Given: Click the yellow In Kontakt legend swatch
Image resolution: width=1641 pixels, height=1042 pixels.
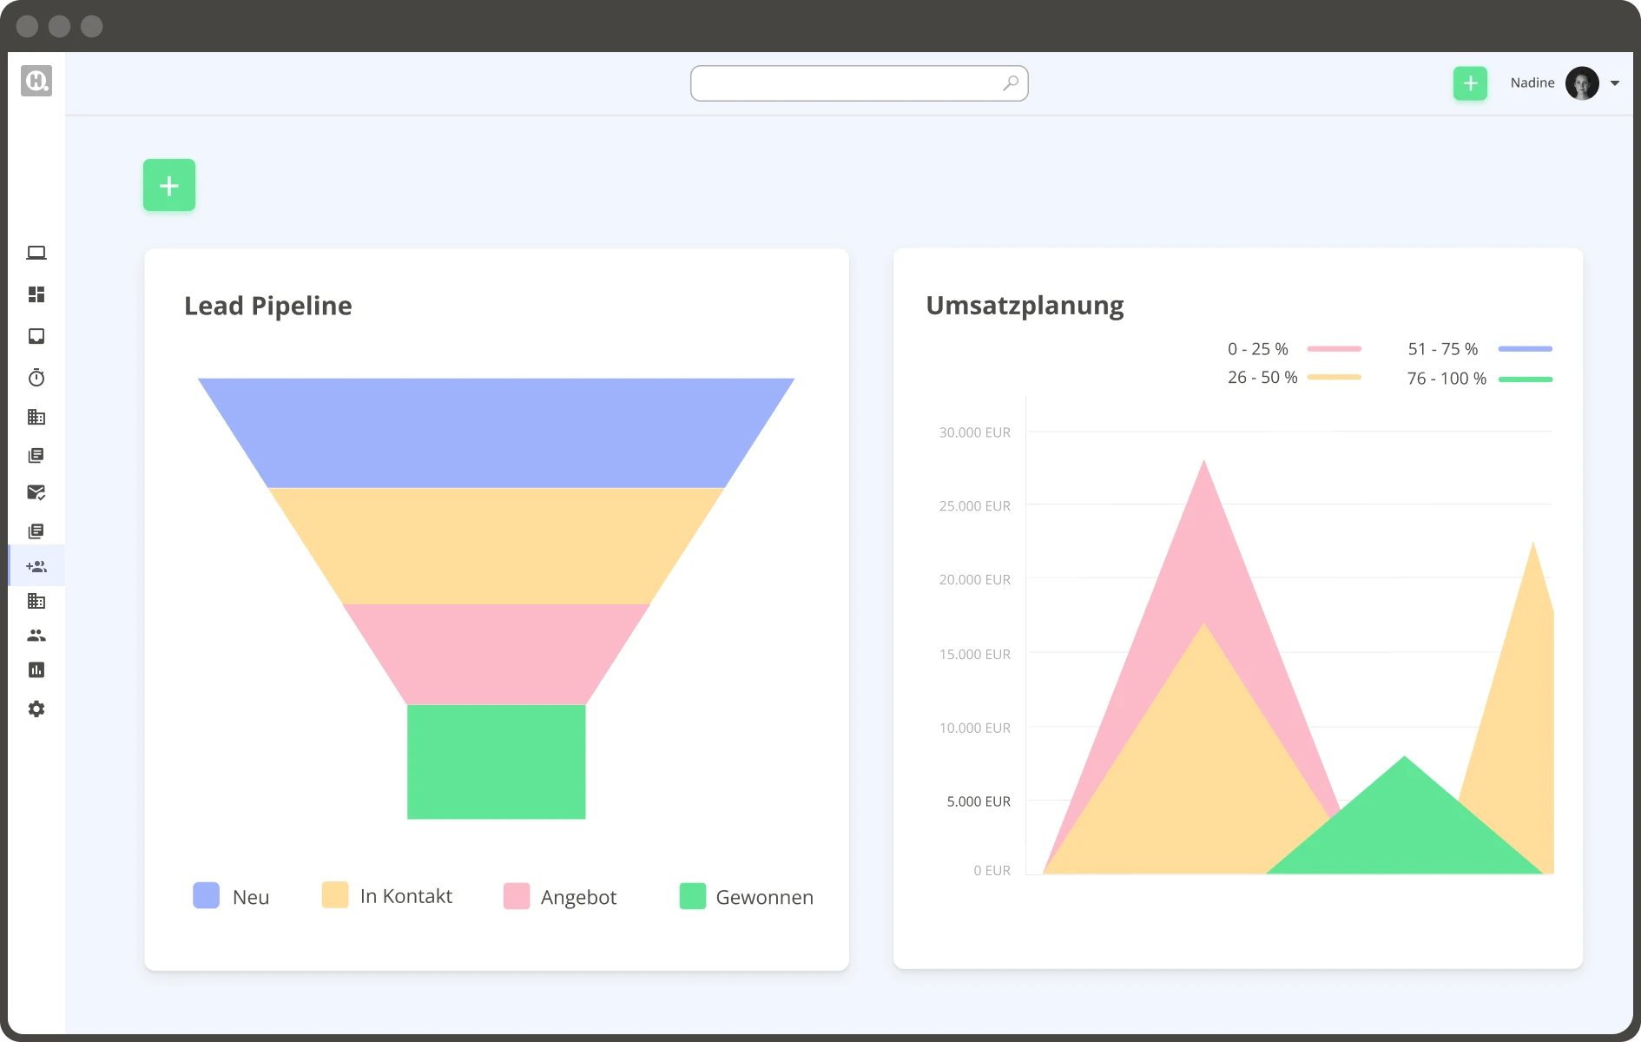Looking at the screenshot, I should point(335,895).
